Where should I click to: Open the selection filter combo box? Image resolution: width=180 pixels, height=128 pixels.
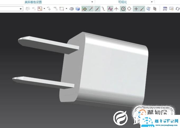click(11, 9)
